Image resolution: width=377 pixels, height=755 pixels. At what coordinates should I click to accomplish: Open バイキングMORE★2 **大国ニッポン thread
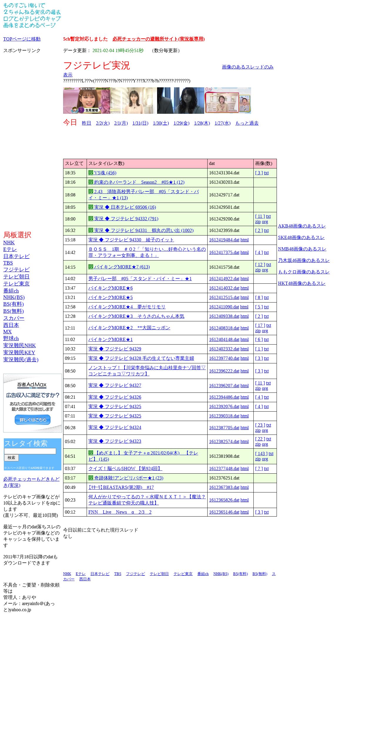coord(129,328)
